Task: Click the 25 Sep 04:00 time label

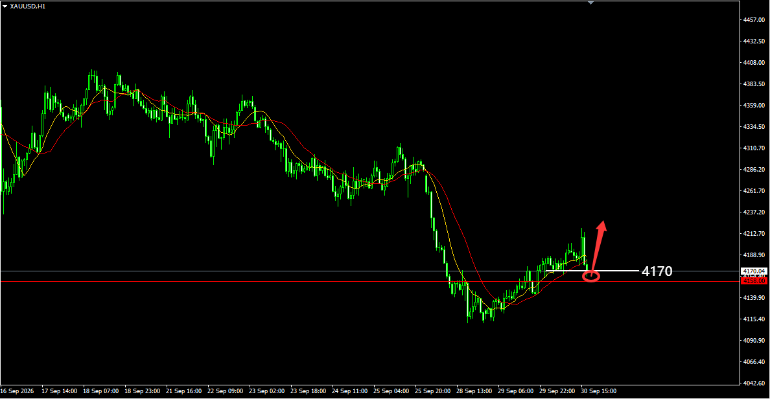Action: [x=391, y=391]
